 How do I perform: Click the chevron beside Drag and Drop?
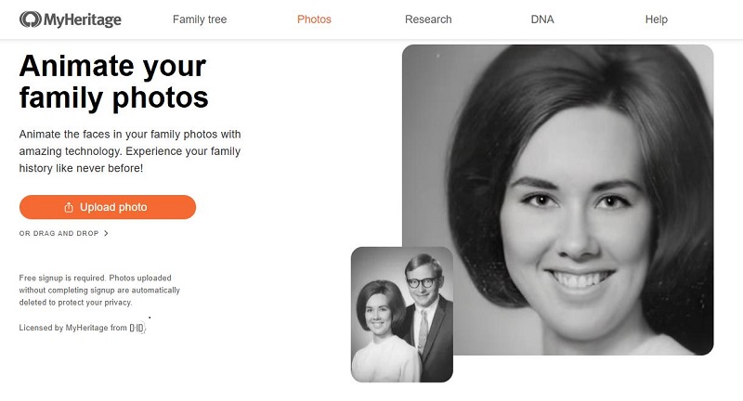(x=107, y=234)
